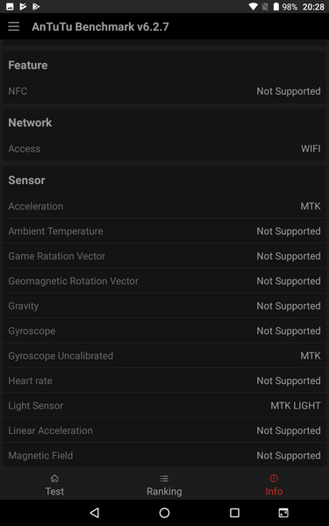Tap the Light Sensor MTK LIGHT row
The height and width of the screenshot is (526, 329).
click(165, 406)
